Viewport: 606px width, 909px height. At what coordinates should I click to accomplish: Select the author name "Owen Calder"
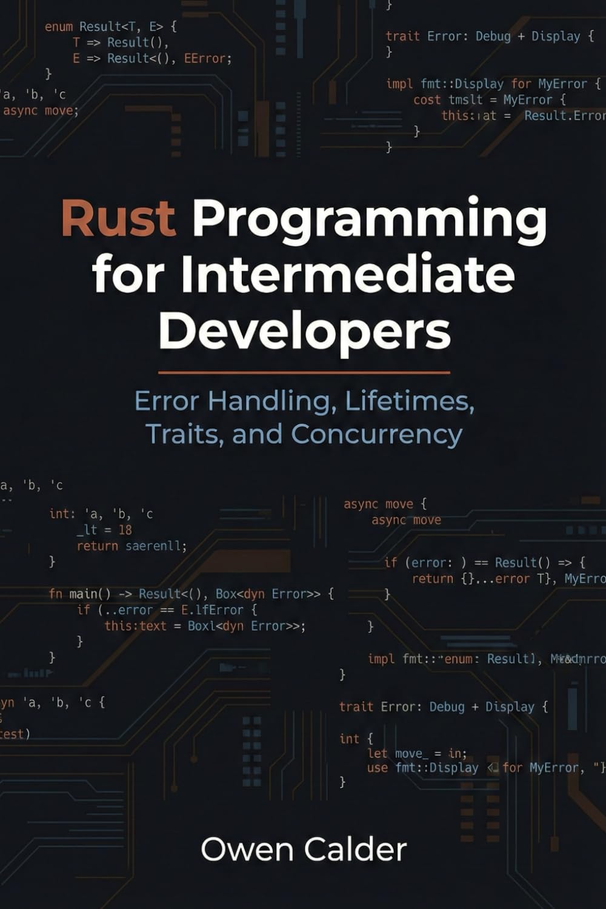[304, 849]
